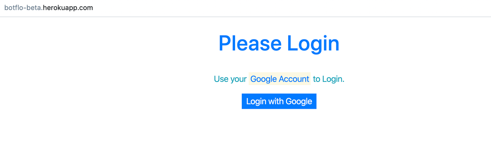Viewport: 491px width, 152px height.
Task: Select the highlighted Google Account text
Action: (x=280, y=79)
